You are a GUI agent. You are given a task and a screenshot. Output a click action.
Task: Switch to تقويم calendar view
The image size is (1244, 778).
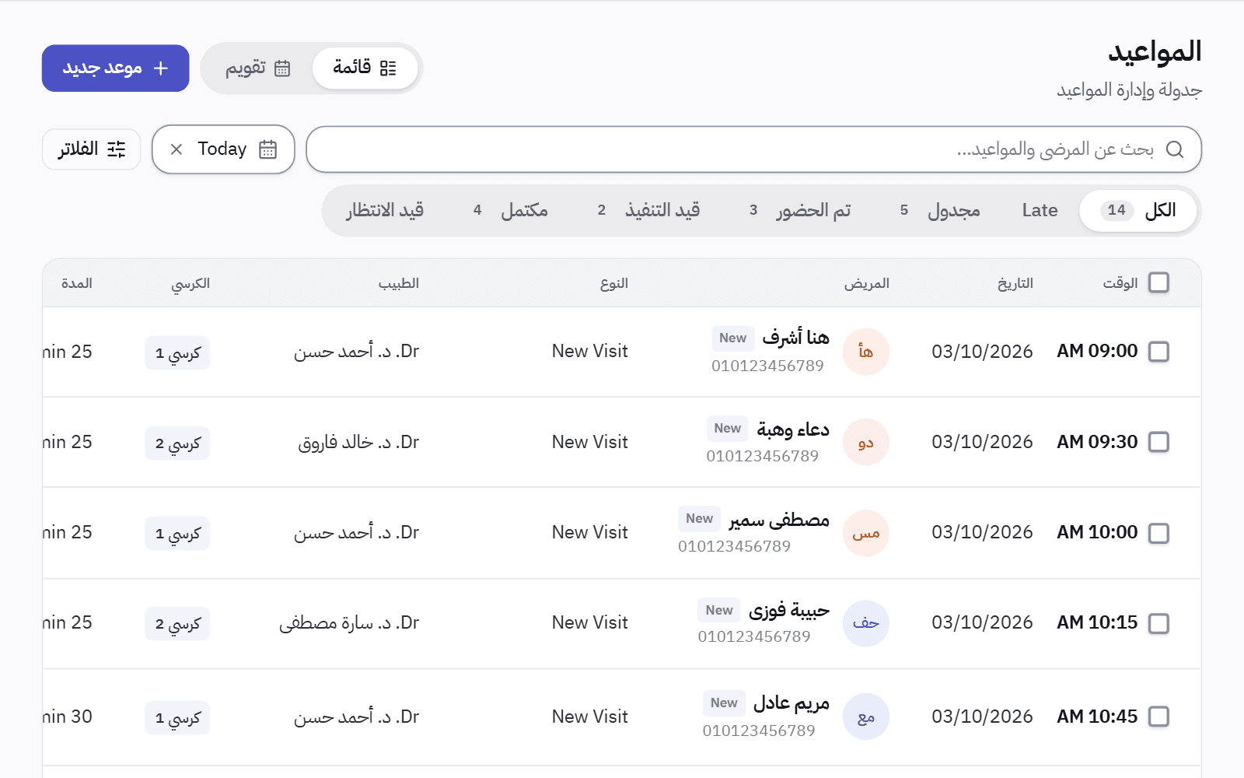click(x=258, y=68)
